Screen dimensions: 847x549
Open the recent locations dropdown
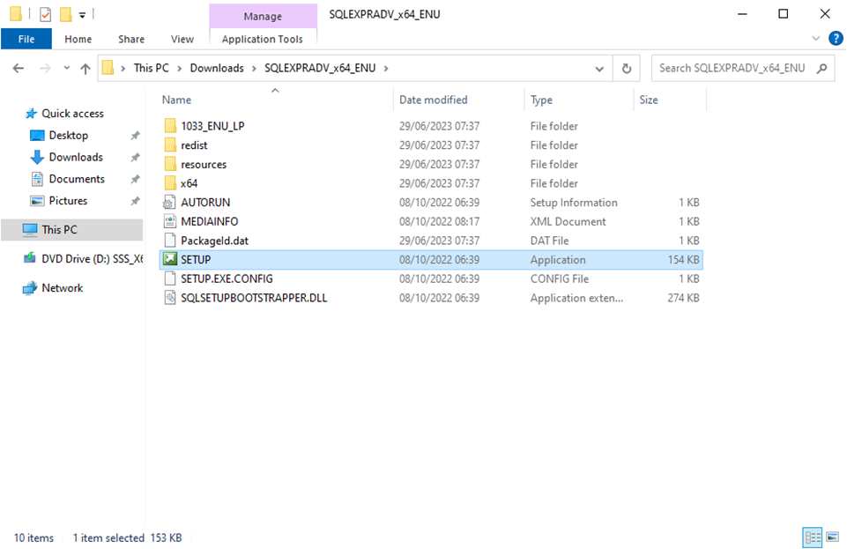click(66, 68)
